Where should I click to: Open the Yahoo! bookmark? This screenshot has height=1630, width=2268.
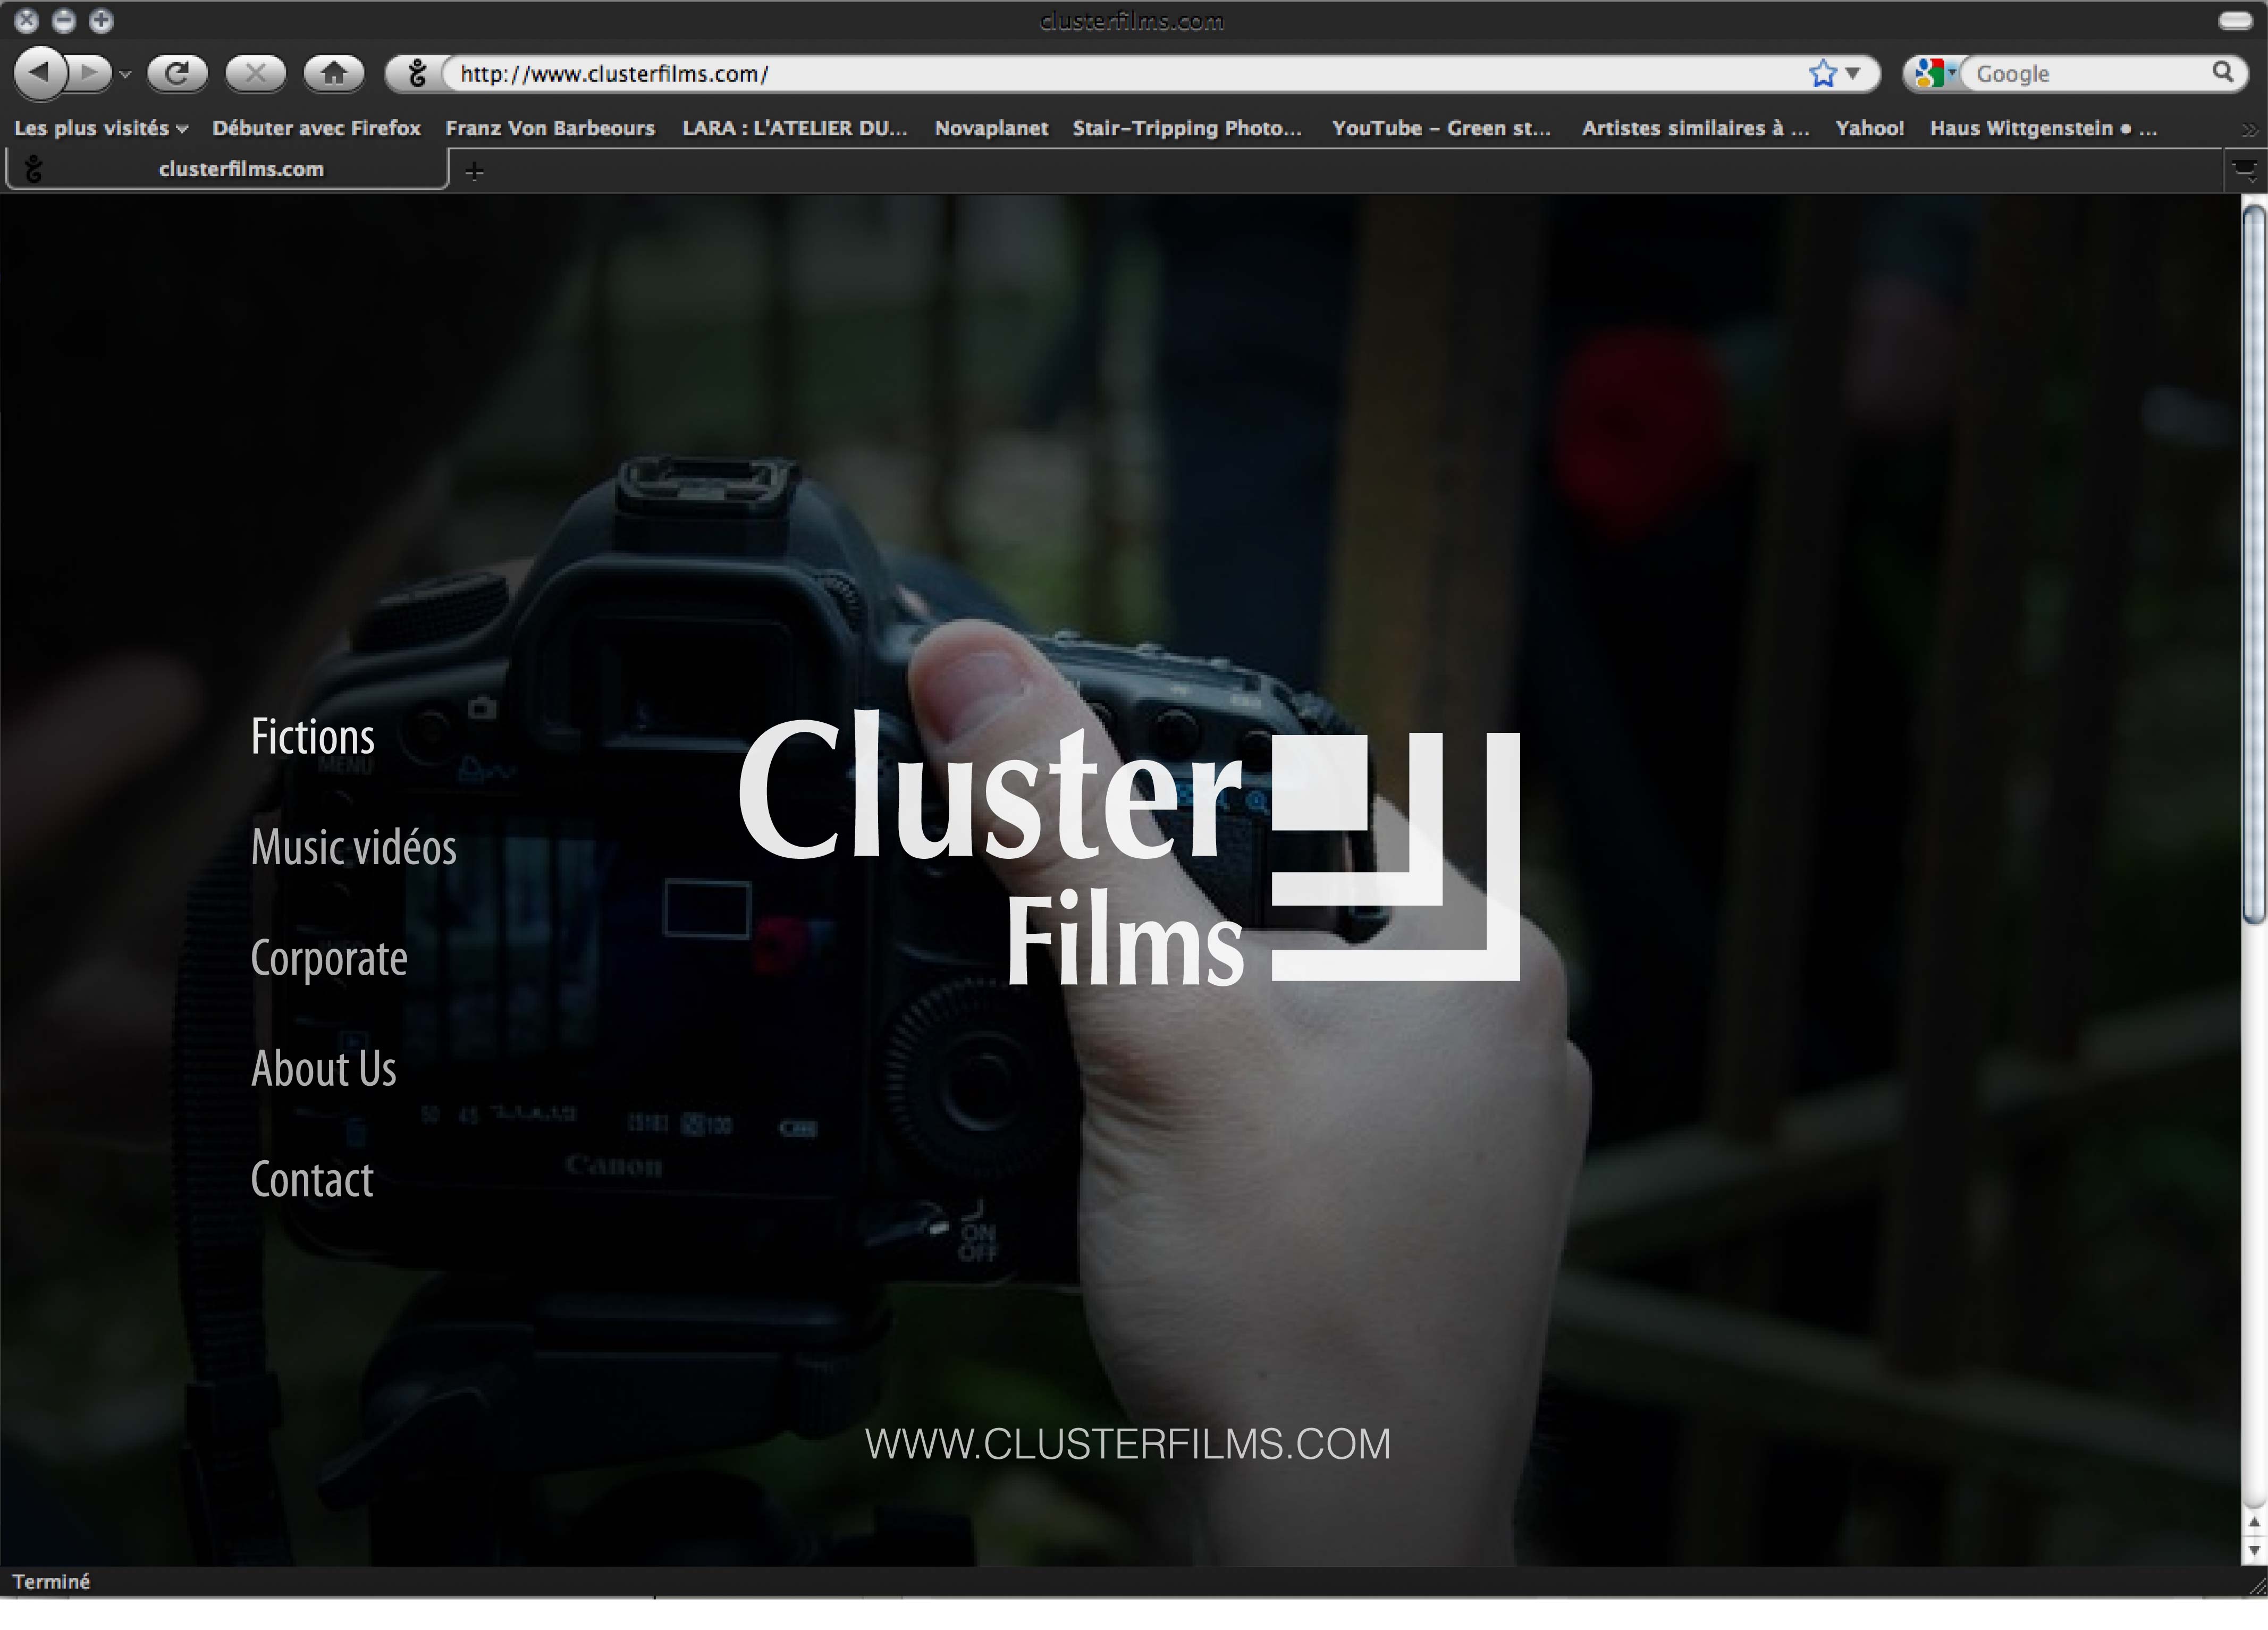pyautogui.click(x=1869, y=128)
